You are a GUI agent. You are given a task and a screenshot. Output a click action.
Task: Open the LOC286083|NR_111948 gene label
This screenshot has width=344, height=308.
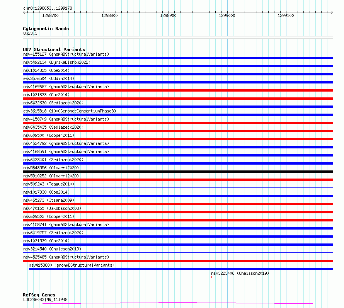(x=45, y=299)
